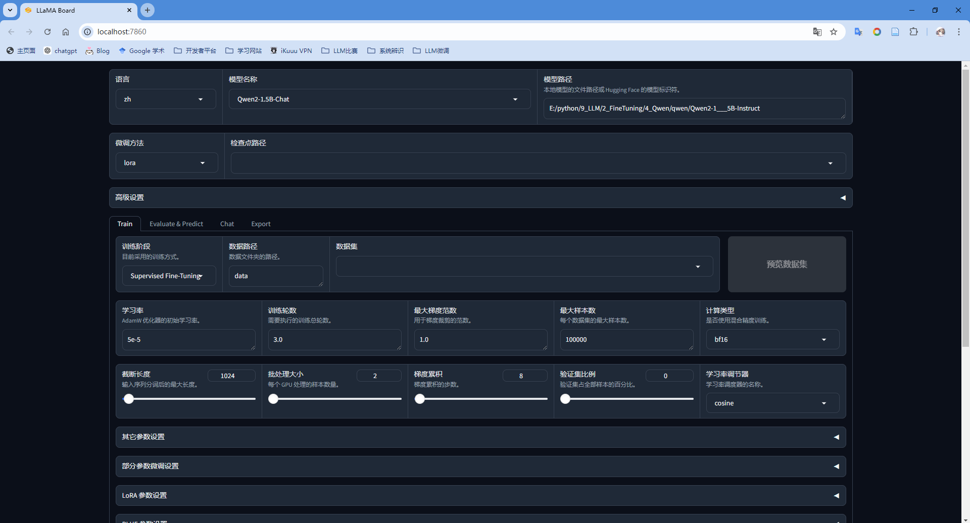Open the LLM微调 bookmark folder
This screenshot has height=523, width=970.
tap(431, 51)
